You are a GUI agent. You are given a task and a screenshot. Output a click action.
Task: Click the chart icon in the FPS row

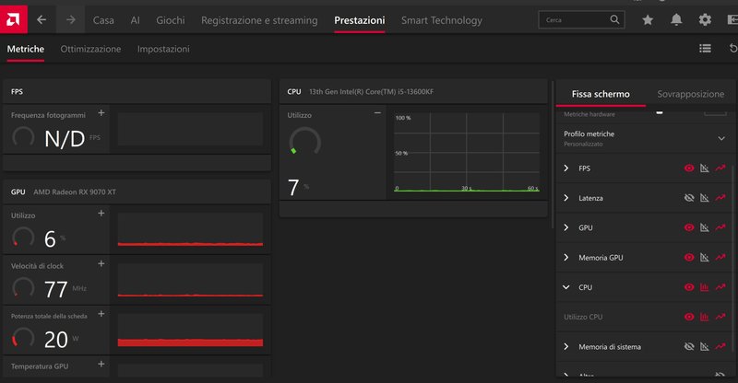705,168
